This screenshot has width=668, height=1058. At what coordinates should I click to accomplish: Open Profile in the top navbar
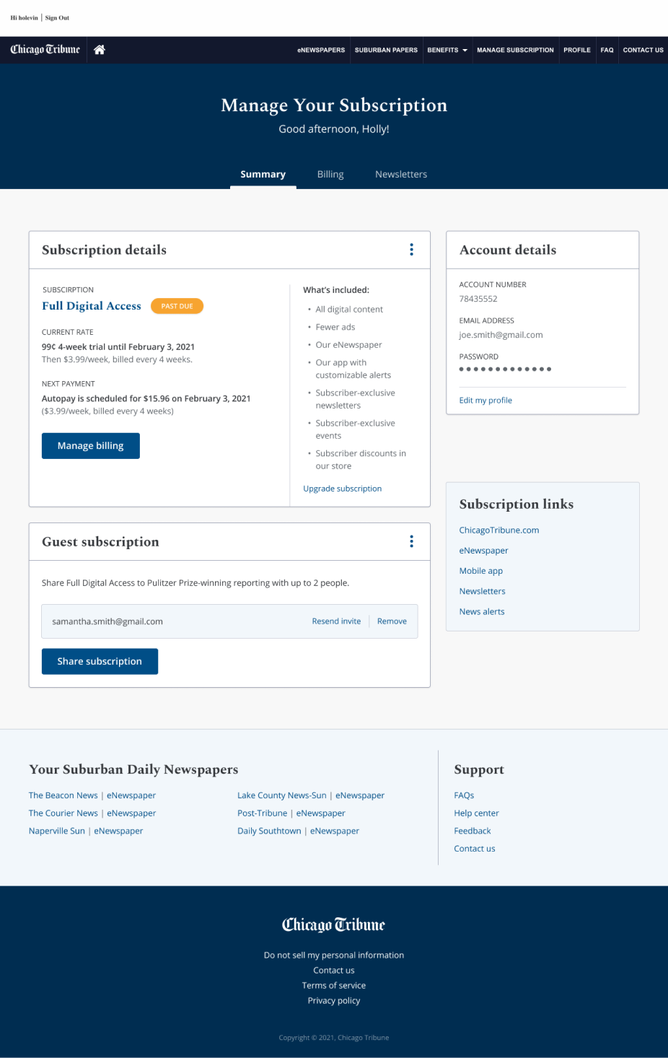(x=577, y=50)
